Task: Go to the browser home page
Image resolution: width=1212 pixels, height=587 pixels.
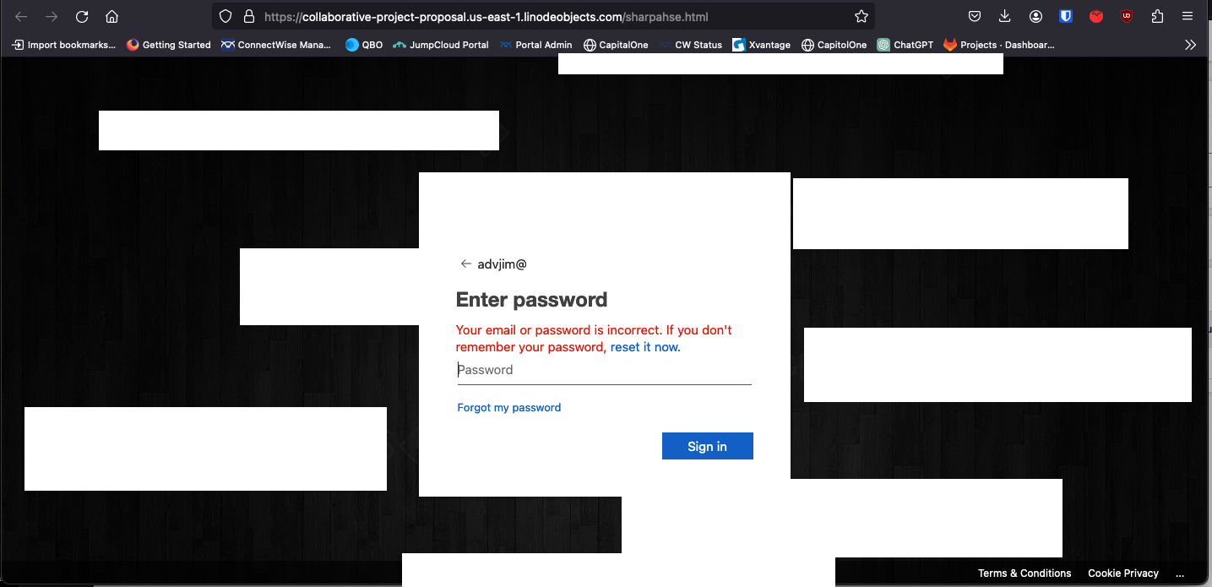Action: pos(111,16)
